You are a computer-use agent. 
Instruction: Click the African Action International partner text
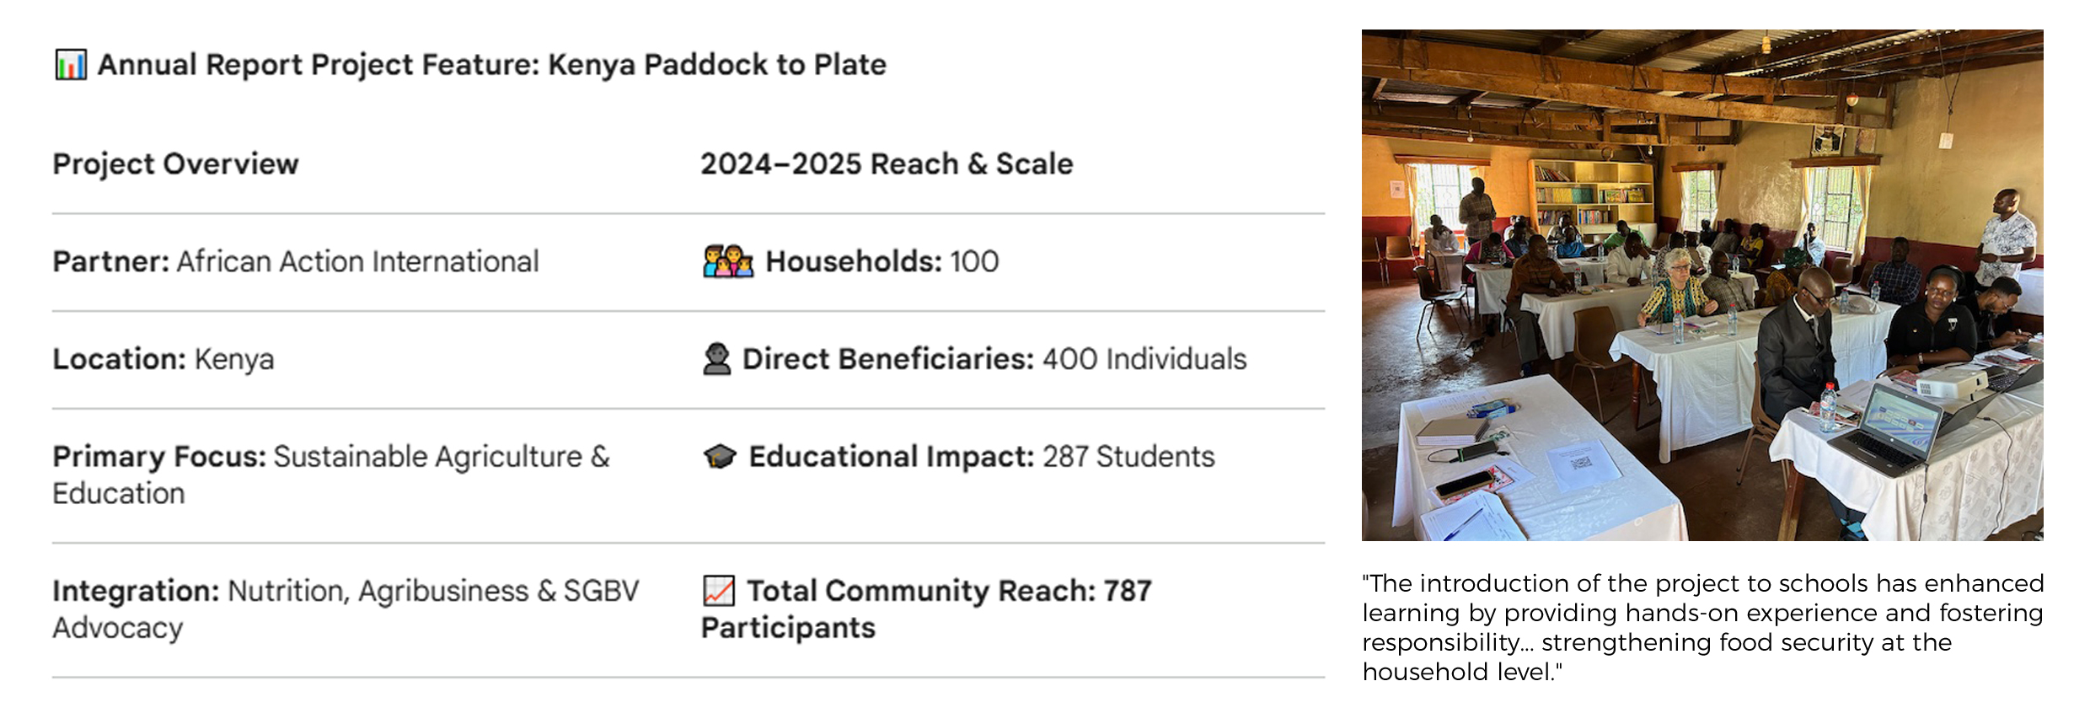click(x=357, y=262)
